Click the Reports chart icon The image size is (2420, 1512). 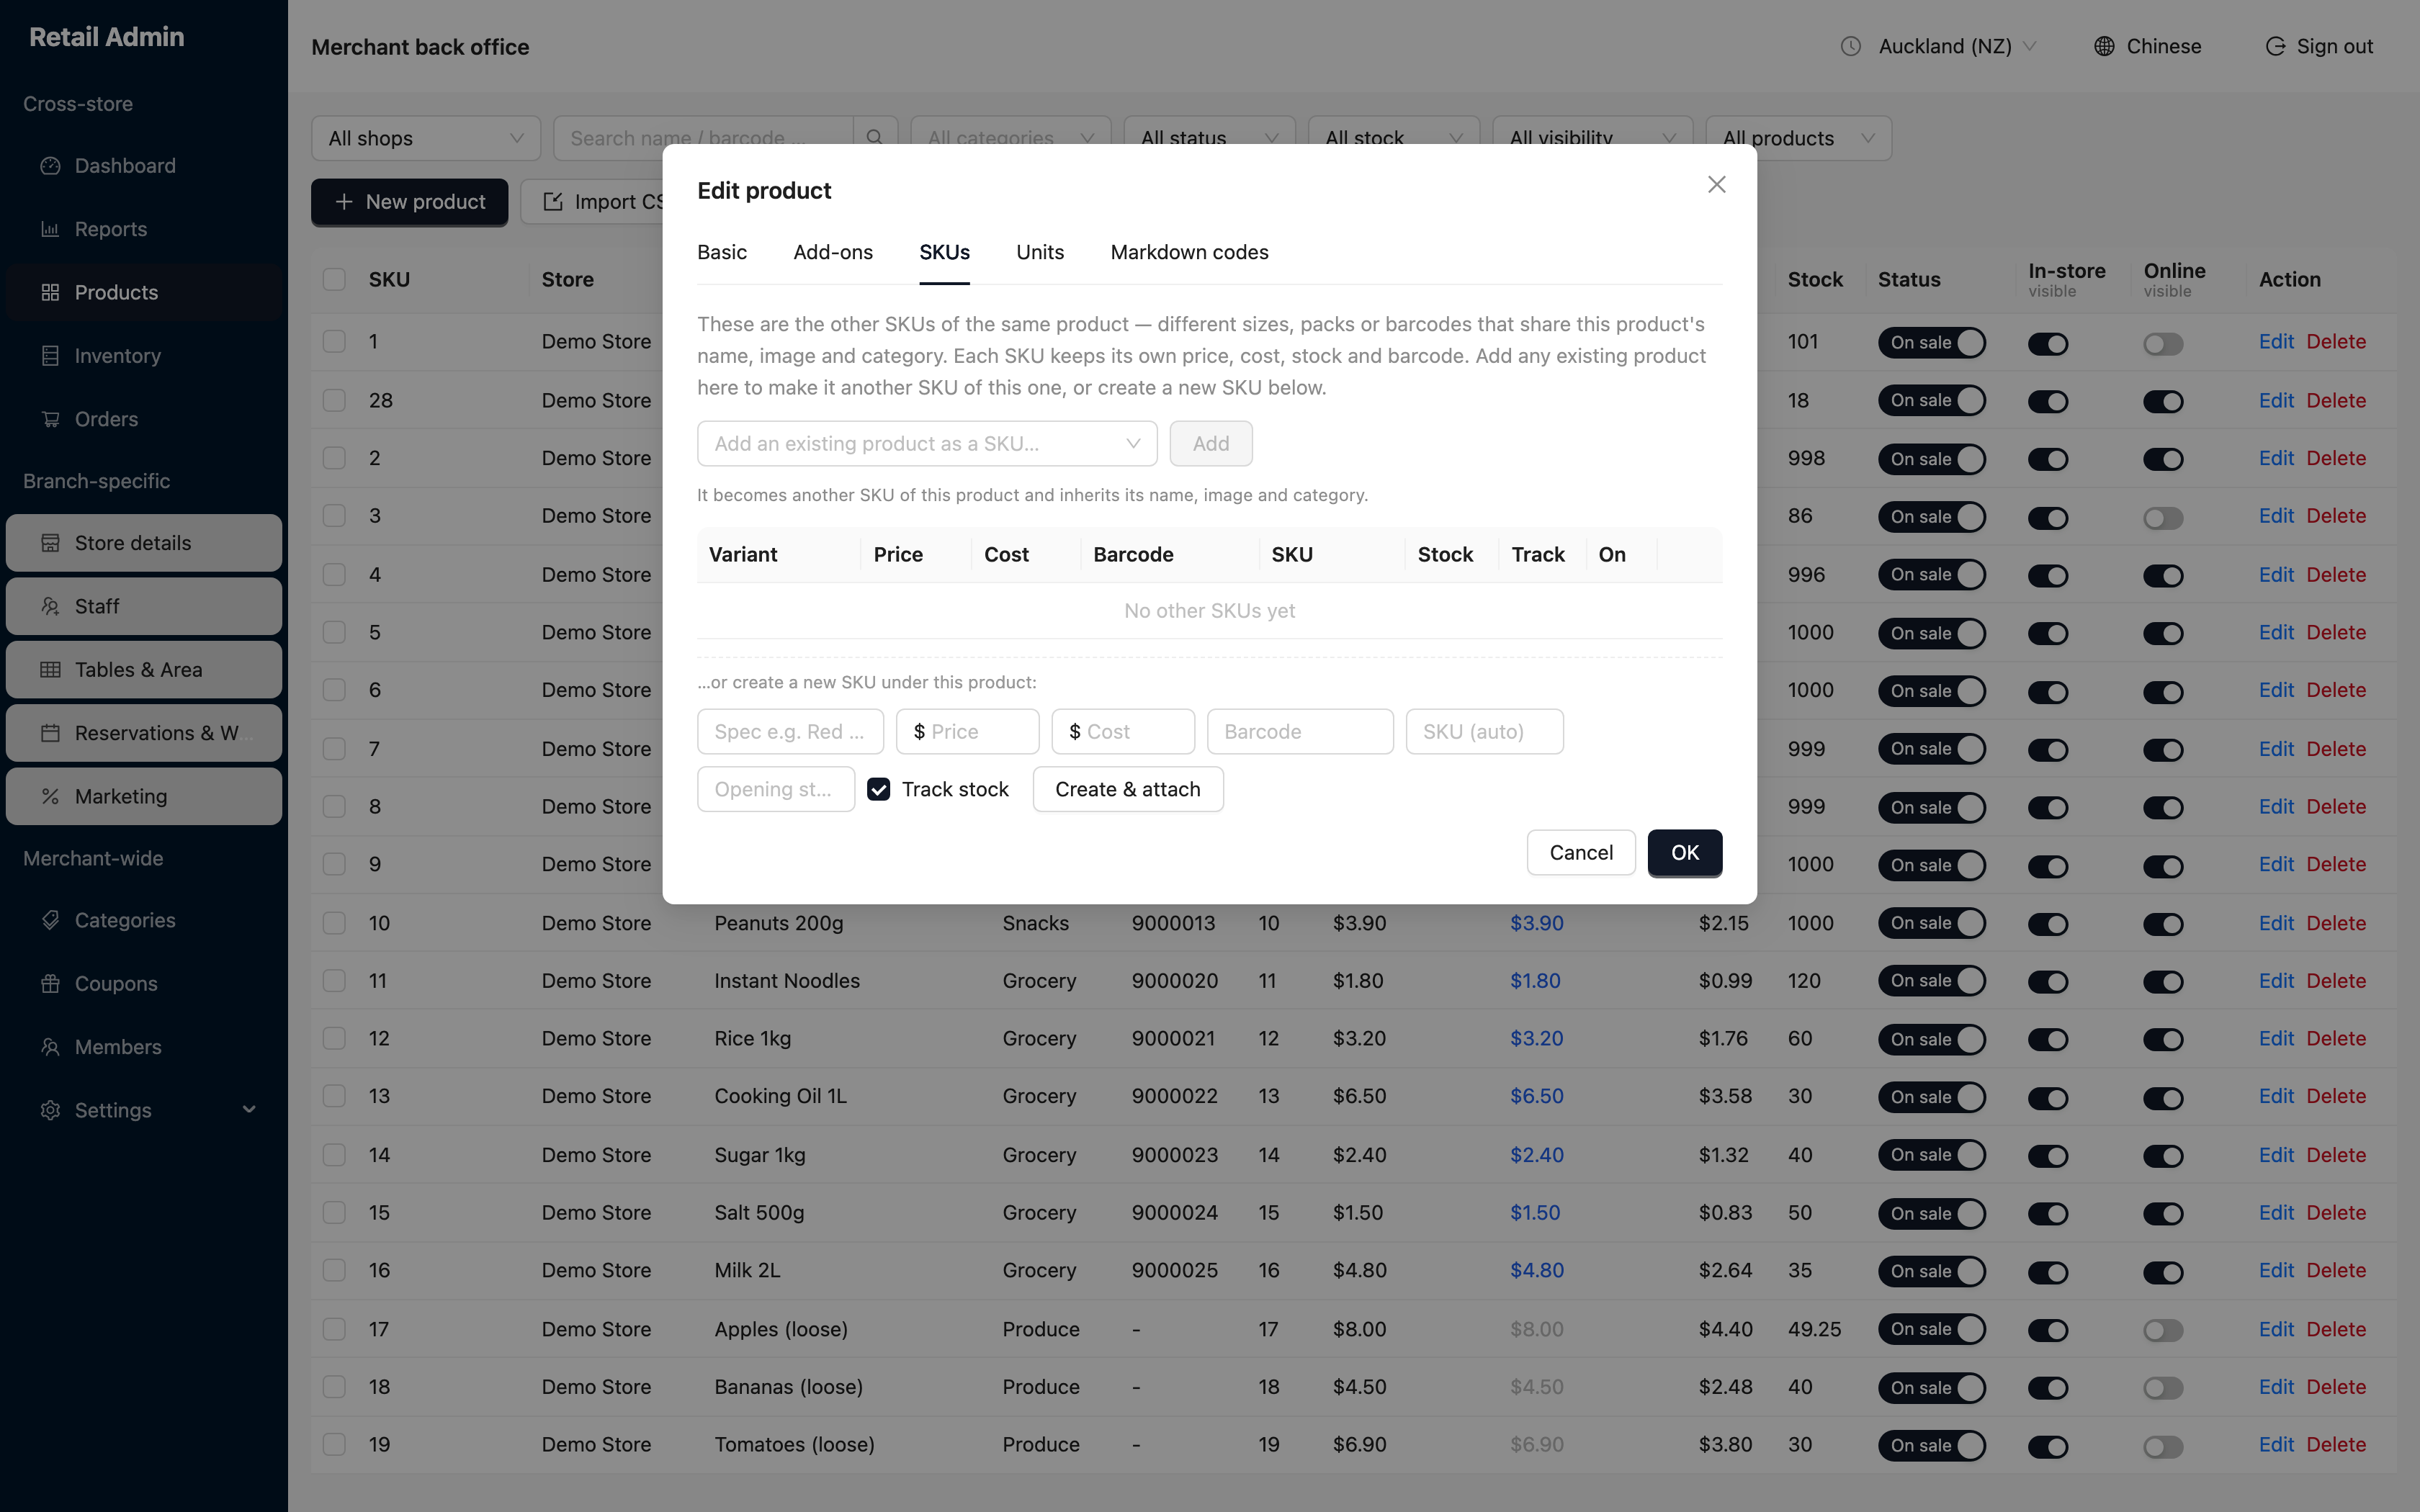click(50, 229)
